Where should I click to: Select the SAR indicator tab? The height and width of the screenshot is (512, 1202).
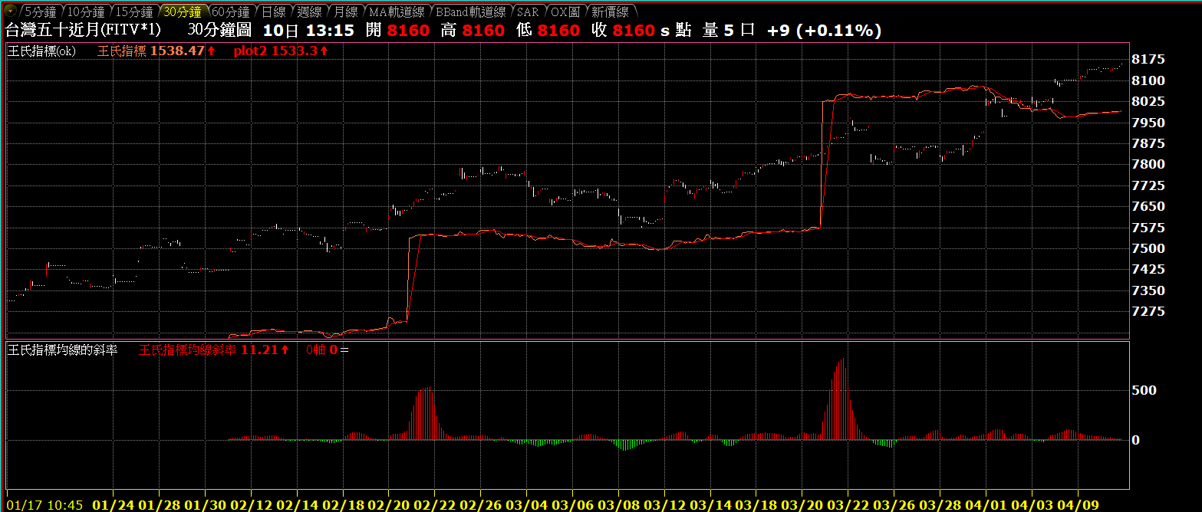[x=528, y=12]
